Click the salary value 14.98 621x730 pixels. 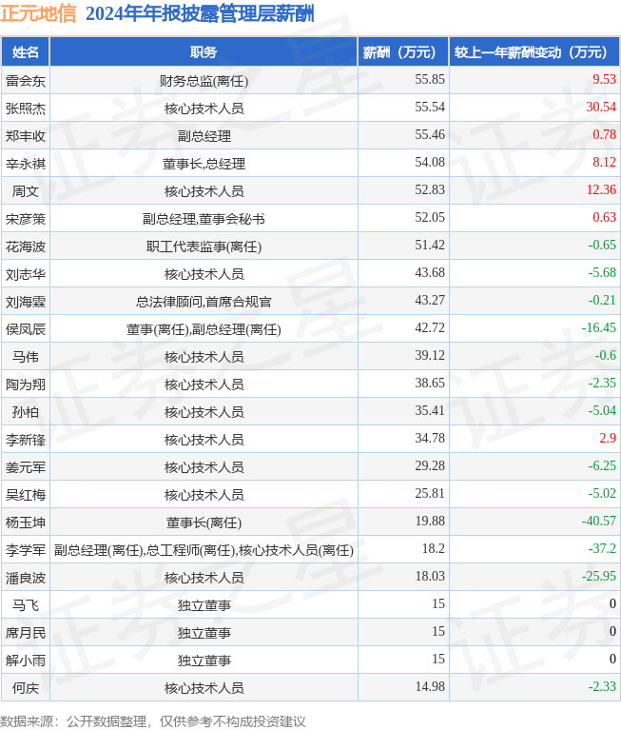pos(430,687)
